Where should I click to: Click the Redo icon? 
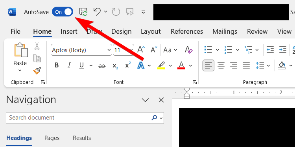point(116,12)
